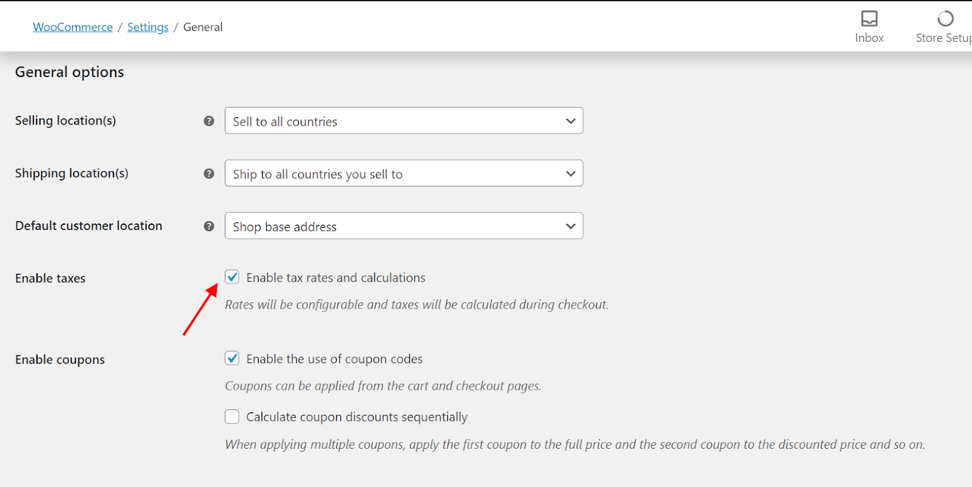The height and width of the screenshot is (487, 972).
Task: Click the 'Enable tax rates and calculations' label
Action: click(x=336, y=278)
